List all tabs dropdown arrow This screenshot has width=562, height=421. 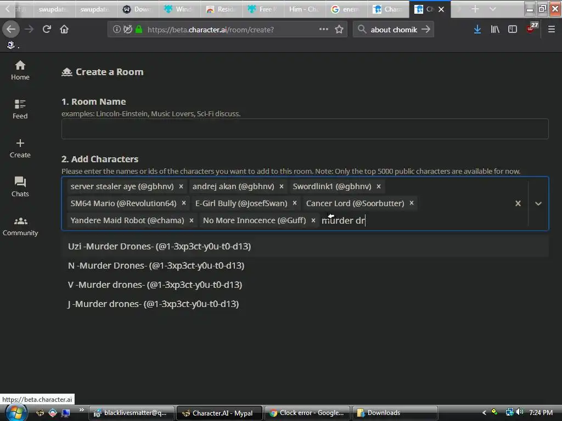tap(493, 9)
